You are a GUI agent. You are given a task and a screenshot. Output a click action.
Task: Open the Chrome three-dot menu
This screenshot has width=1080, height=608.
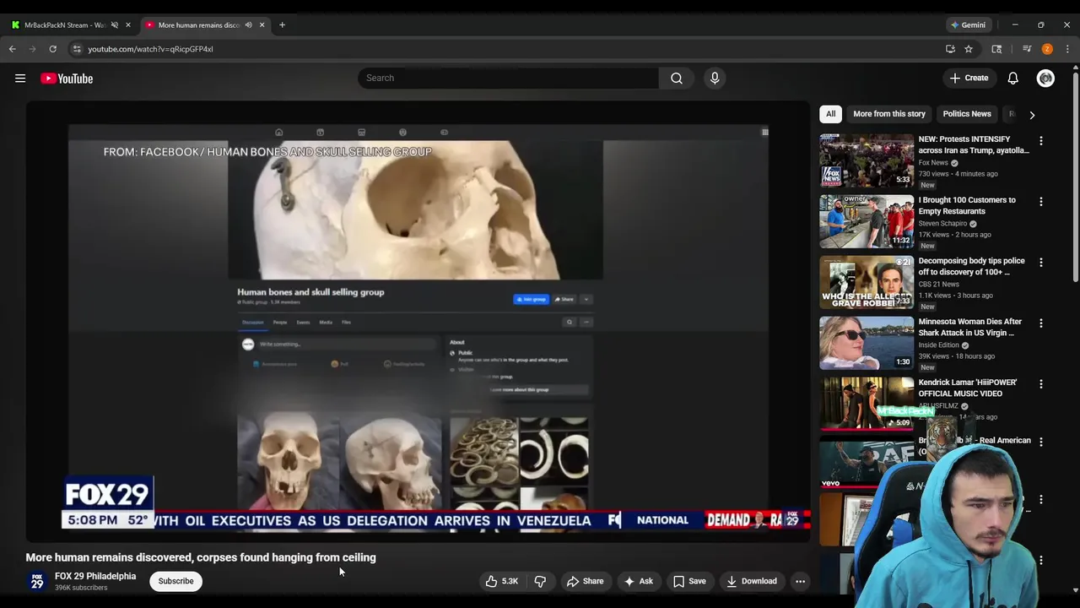point(1067,49)
